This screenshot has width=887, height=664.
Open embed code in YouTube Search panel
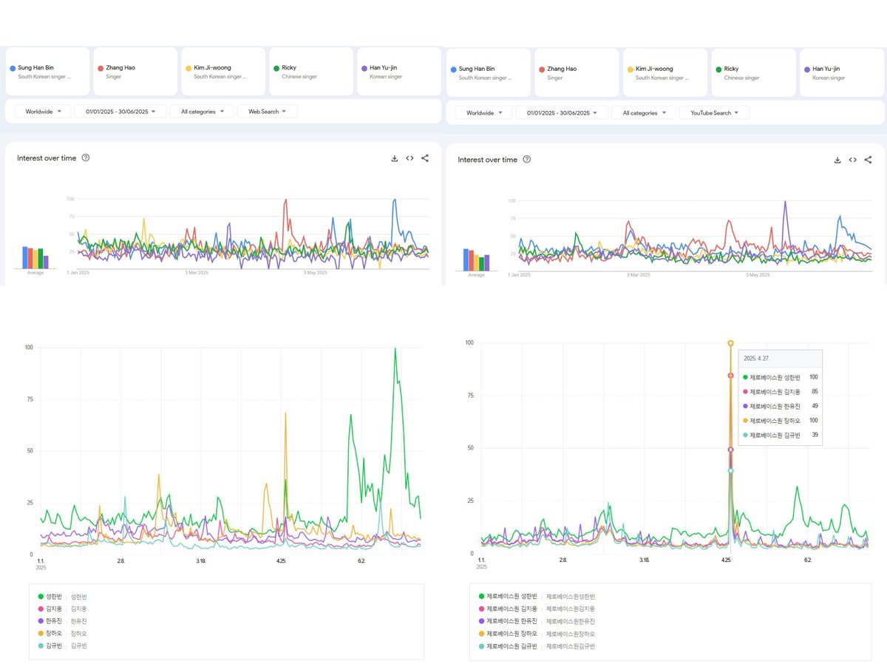(852, 160)
